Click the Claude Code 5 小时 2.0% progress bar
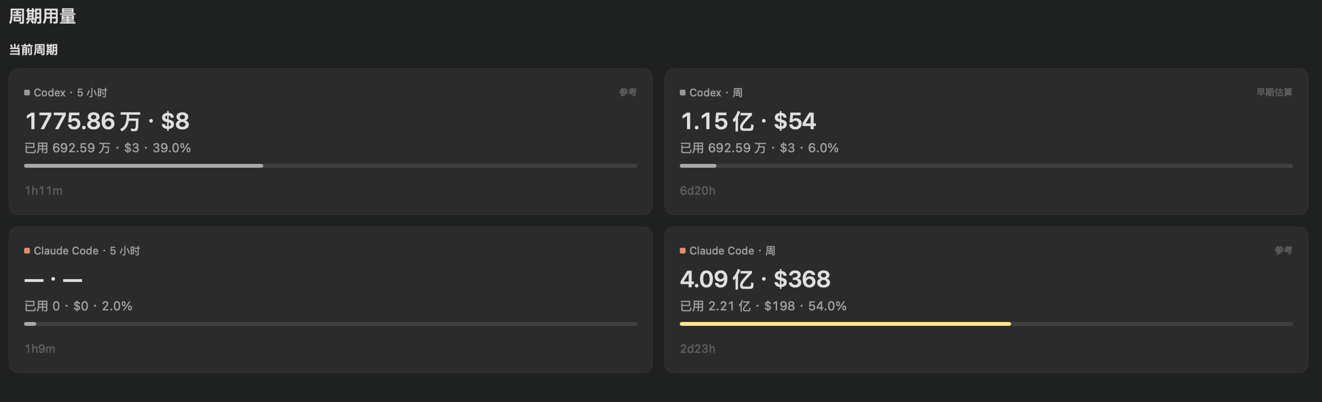The image size is (1322, 402). [x=331, y=324]
